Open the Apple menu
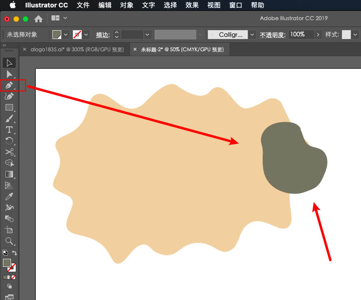This screenshot has height=300, width=361. pyautogui.click(x=13, y=5)
